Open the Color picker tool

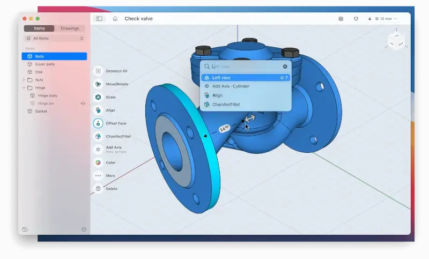point(98,162)
